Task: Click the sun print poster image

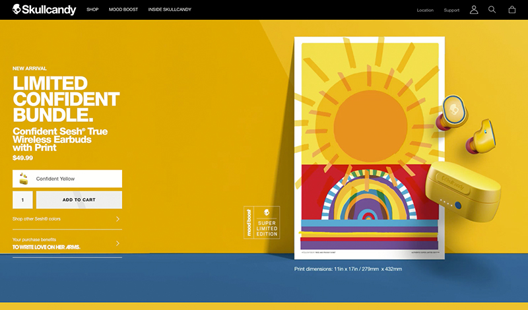Action: (370, 148)
